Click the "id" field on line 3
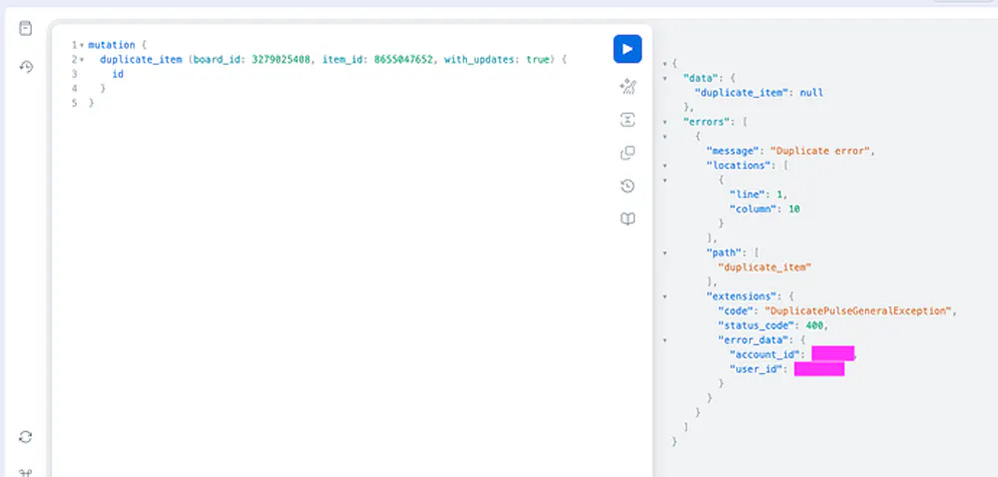 (118, 75)
